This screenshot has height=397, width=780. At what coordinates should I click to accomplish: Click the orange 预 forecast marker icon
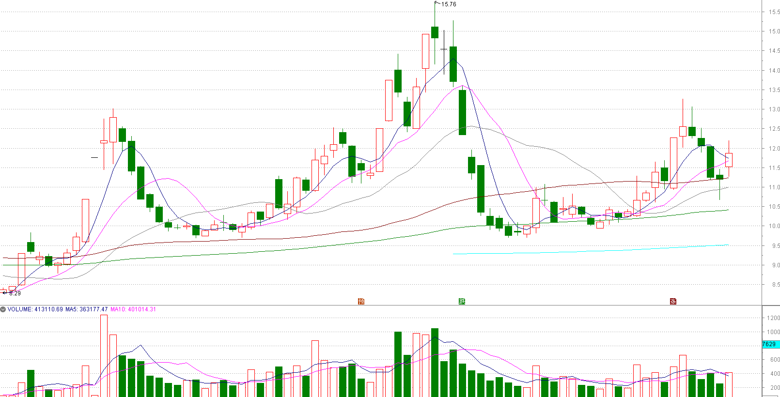(361, 302)
